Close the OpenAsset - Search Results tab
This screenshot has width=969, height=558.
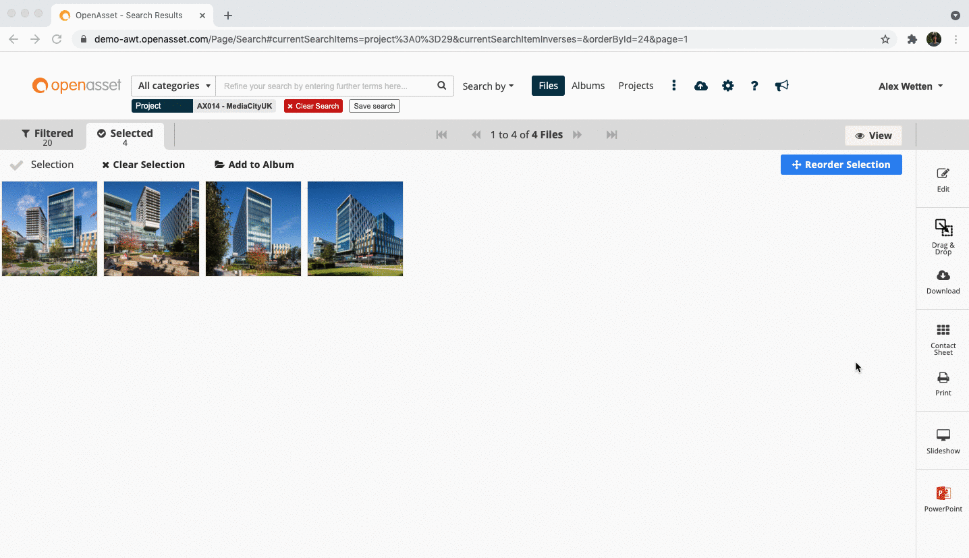coord(202,15)
